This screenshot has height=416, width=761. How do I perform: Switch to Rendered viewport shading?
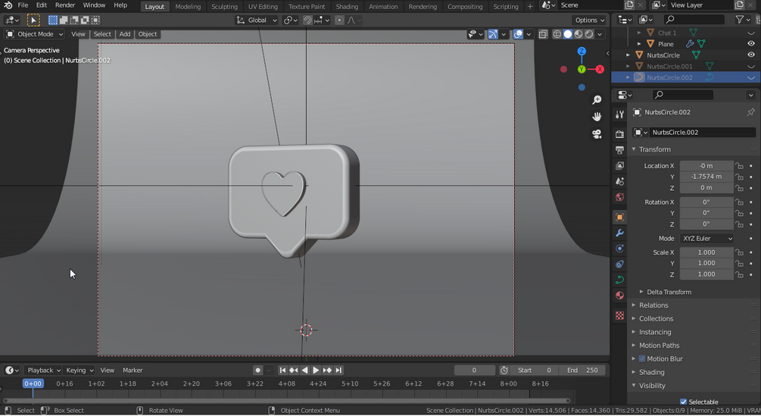[x=589, y=34]
